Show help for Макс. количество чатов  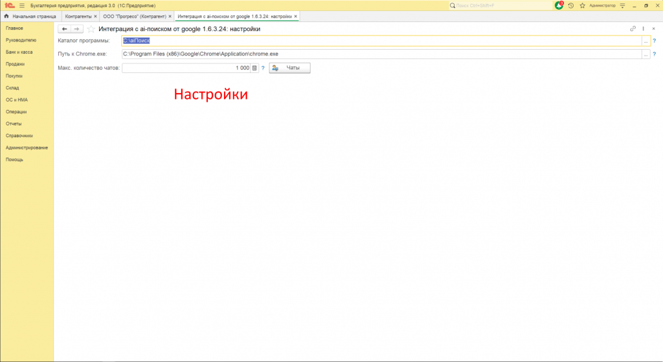coord(263,68)
